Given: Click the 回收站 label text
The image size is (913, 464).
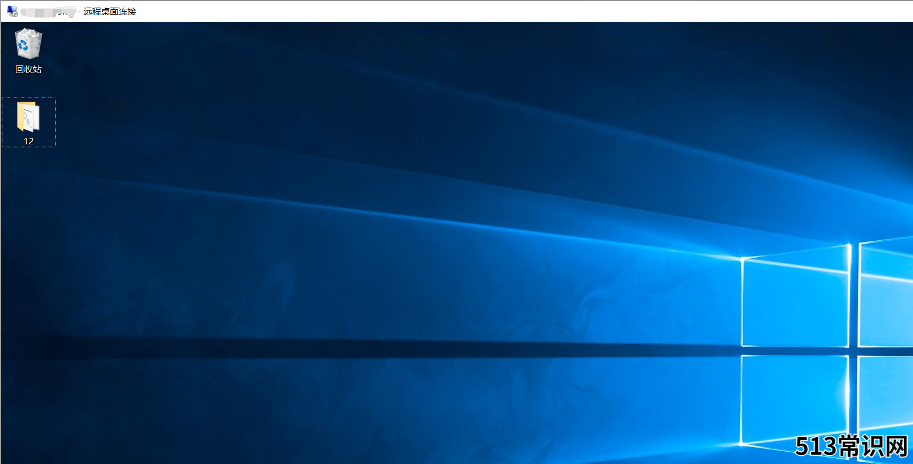Looking at the screenshot, I should pyautogui.click(x=29, y=70).
